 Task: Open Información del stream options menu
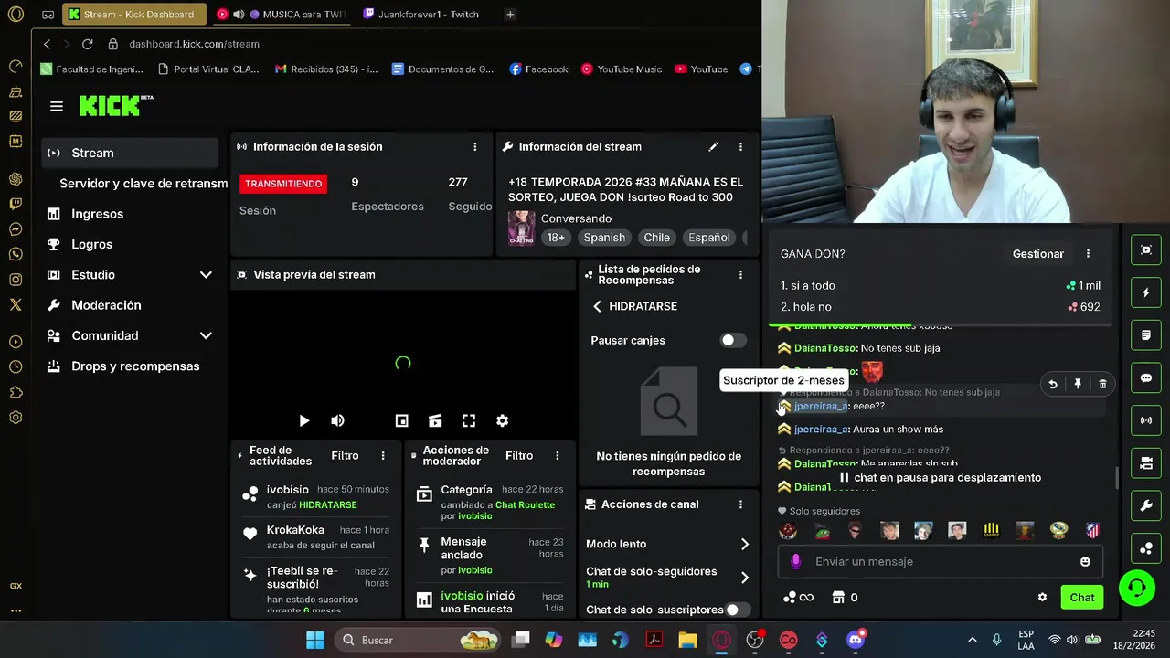coord(740,146)
